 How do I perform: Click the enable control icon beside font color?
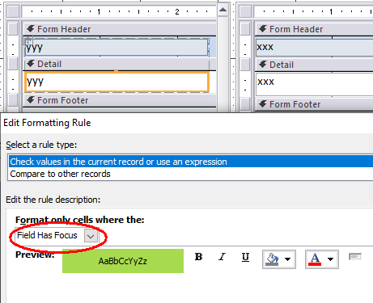coord(355,257)
